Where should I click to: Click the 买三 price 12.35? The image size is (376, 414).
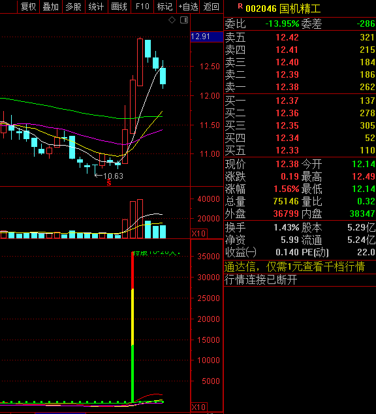click(x=287, y=125)
